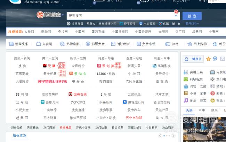
Task: Open the 世纪佳缘 link
Action: click(134, 95)
